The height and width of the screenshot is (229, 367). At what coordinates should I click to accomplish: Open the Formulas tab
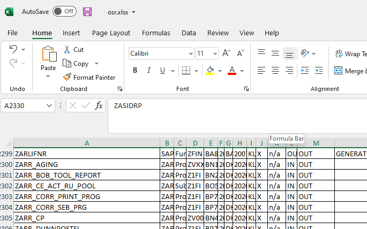tap(156, 33)
